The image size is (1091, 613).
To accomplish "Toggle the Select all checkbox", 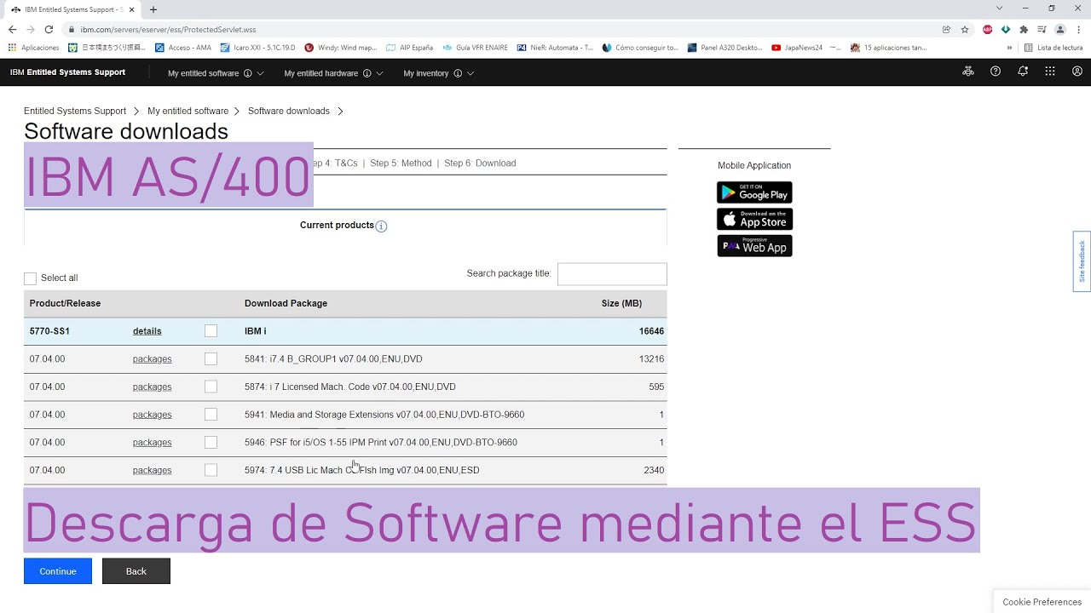I will point(31,278).
